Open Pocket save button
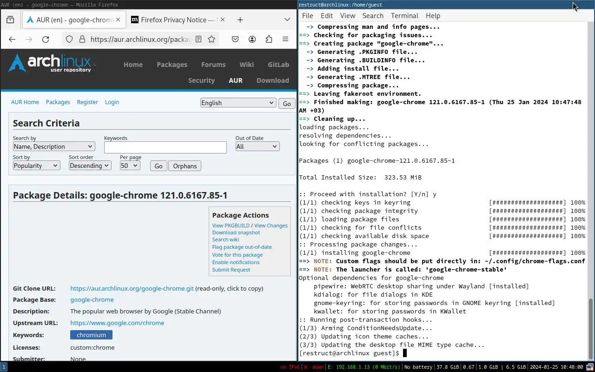 [x=235, y=40]
